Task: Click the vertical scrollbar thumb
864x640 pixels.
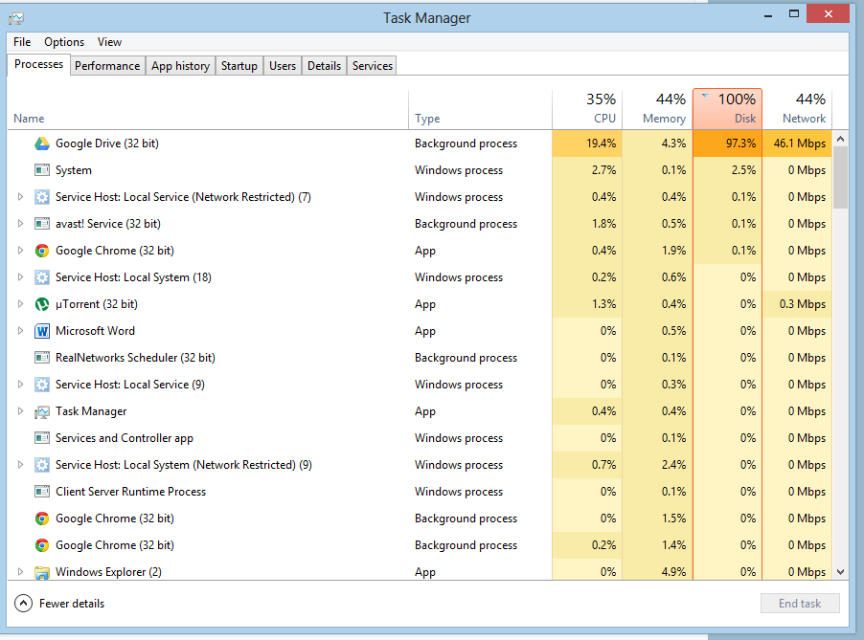Action: pyautogui.click(x=840, y=178)
